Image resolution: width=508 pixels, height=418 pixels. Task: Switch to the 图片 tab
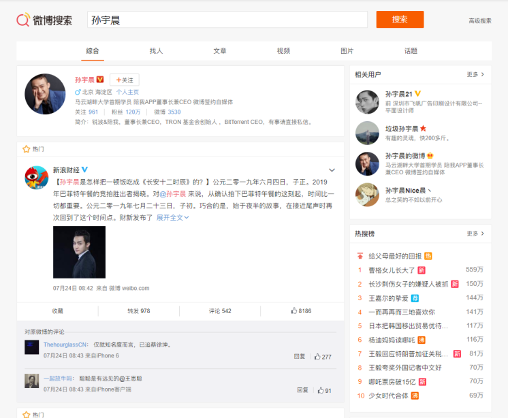347,51
